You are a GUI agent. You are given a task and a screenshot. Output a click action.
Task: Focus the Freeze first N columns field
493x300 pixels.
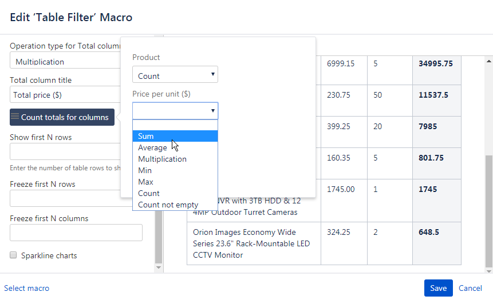pyautogui.click(x=76, y=233)
